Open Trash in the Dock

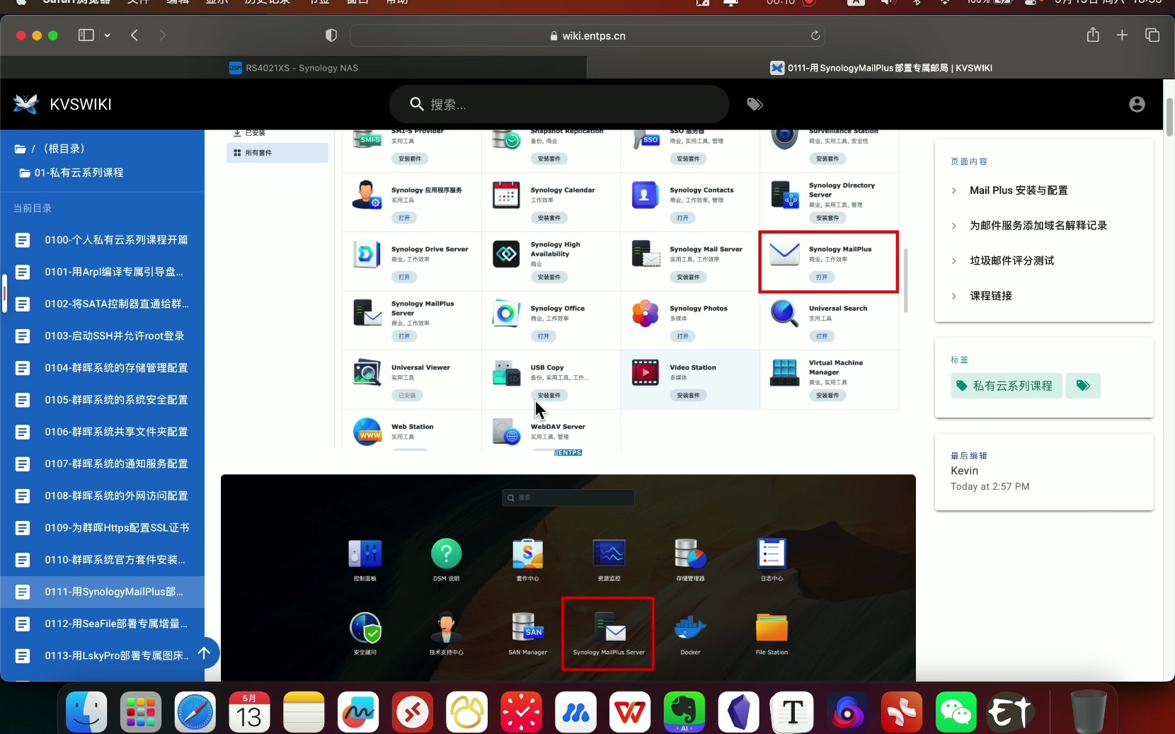(x=1089, y=711)
